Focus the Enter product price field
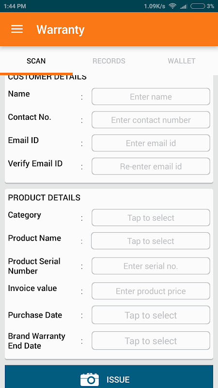 [151, 291]
